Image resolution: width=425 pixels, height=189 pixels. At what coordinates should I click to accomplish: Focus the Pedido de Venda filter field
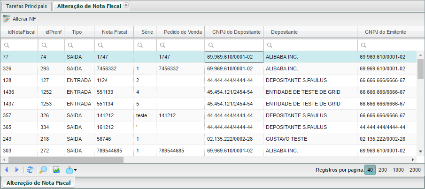coord(180,45)
